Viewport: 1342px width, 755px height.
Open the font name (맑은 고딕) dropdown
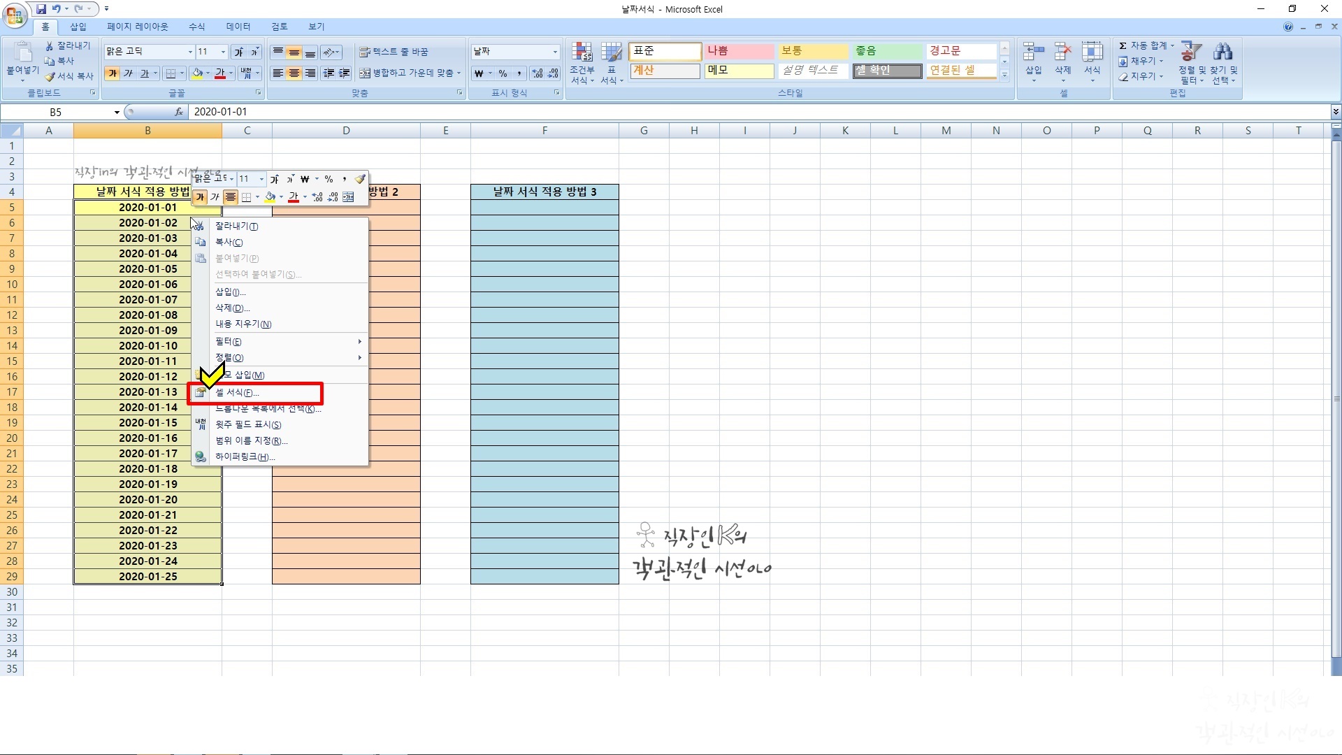tap(189, 52)
